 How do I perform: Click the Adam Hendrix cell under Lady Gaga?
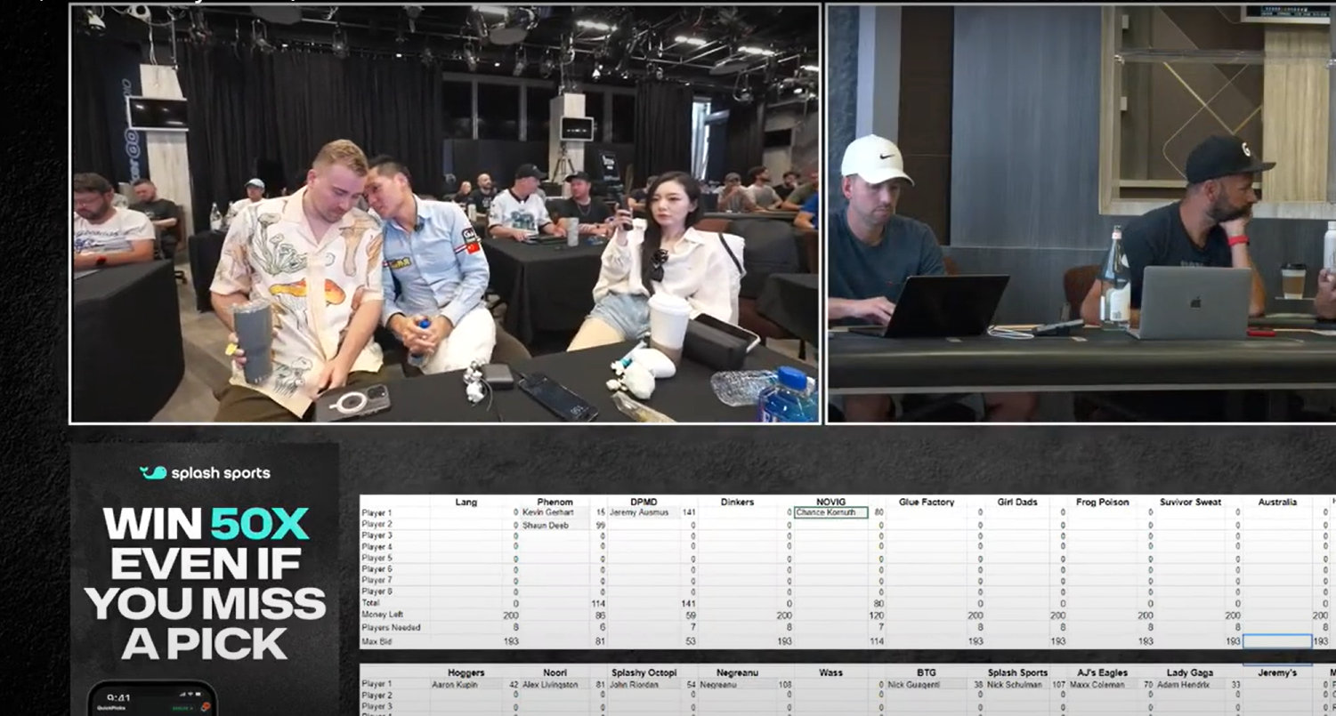(1189, 685)
